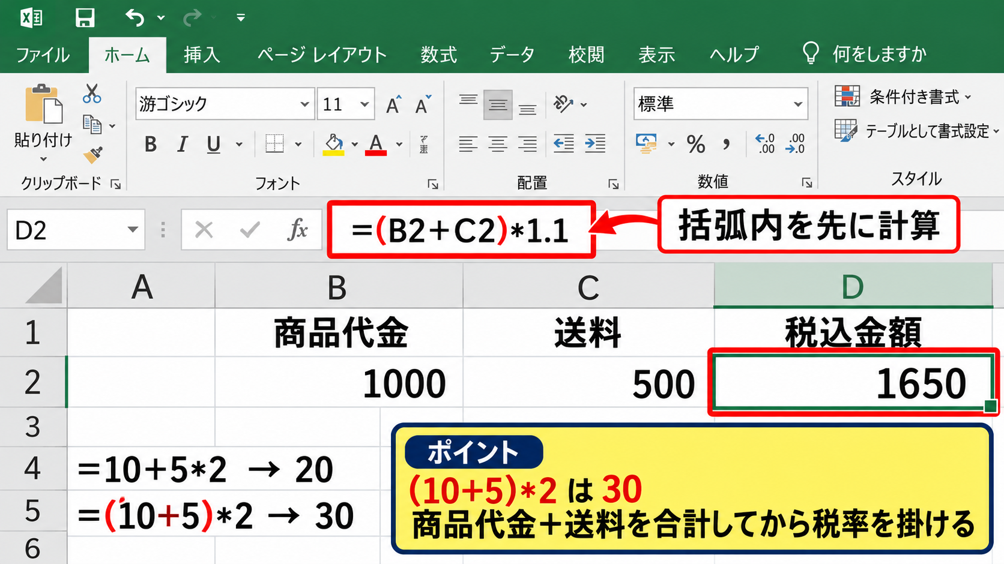Select cell B2 containing 1000
Screen dimensions: 1004x564
pos(339,382)
